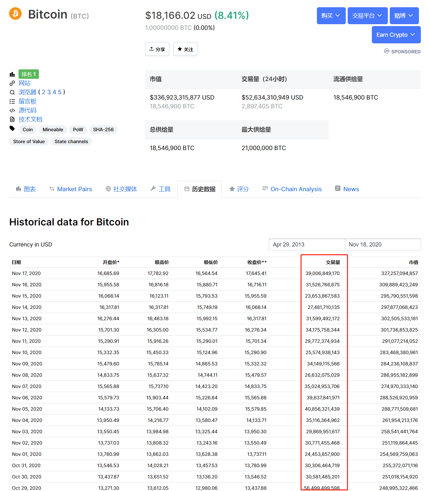Click the Mineable tag
Screen dimensions: 429x491
[53, 130]
